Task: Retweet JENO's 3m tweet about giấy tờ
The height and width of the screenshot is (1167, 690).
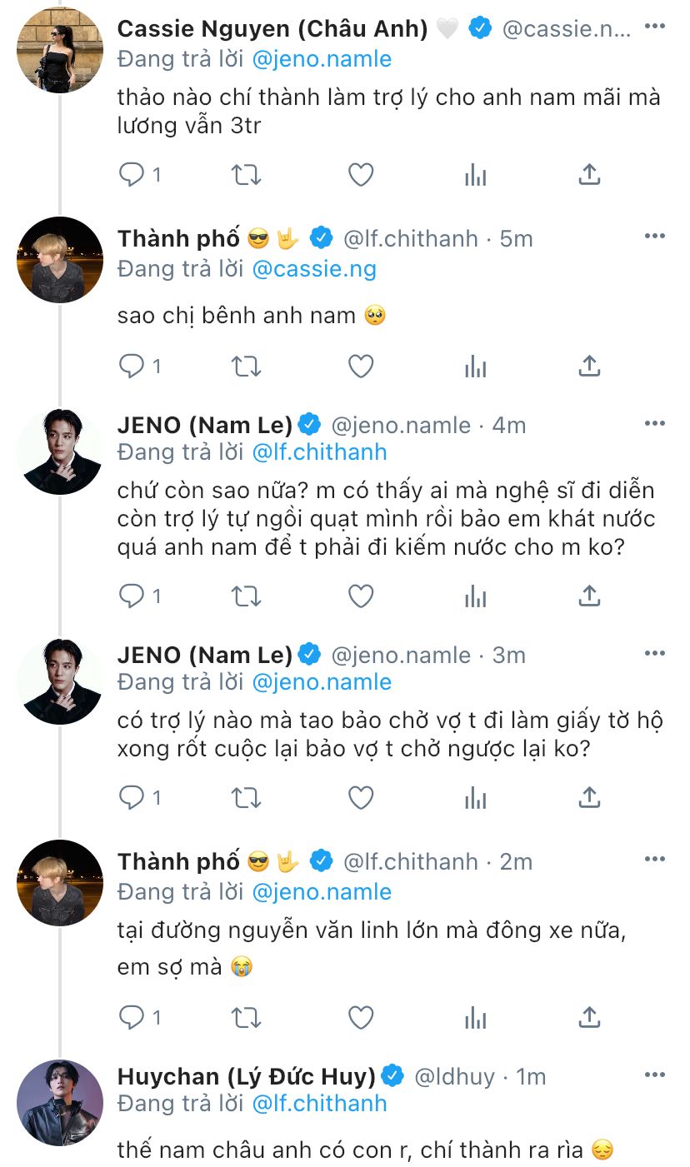Action: [x=247, y=798]
